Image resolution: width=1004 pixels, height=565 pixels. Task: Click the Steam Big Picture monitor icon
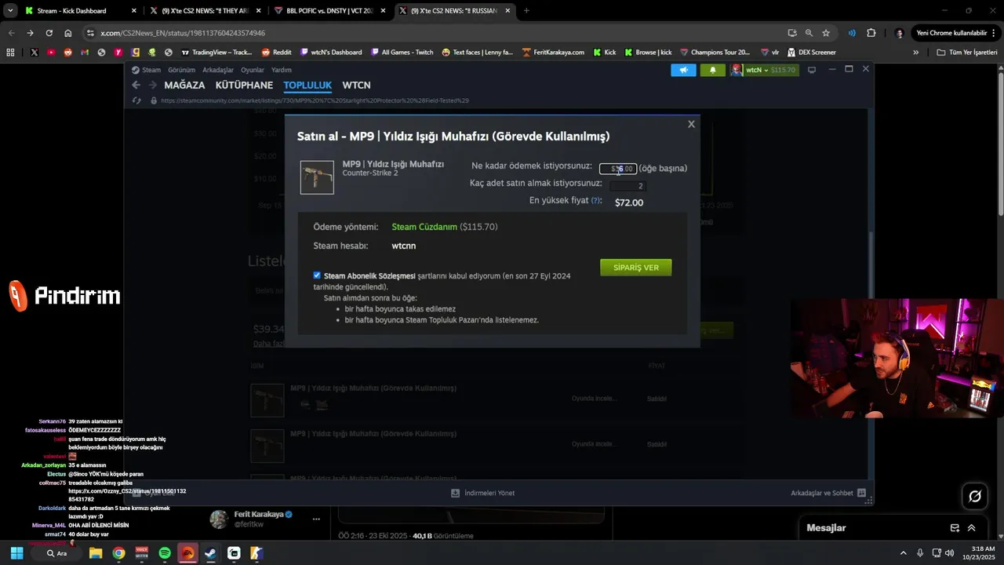tap(812, 70)
